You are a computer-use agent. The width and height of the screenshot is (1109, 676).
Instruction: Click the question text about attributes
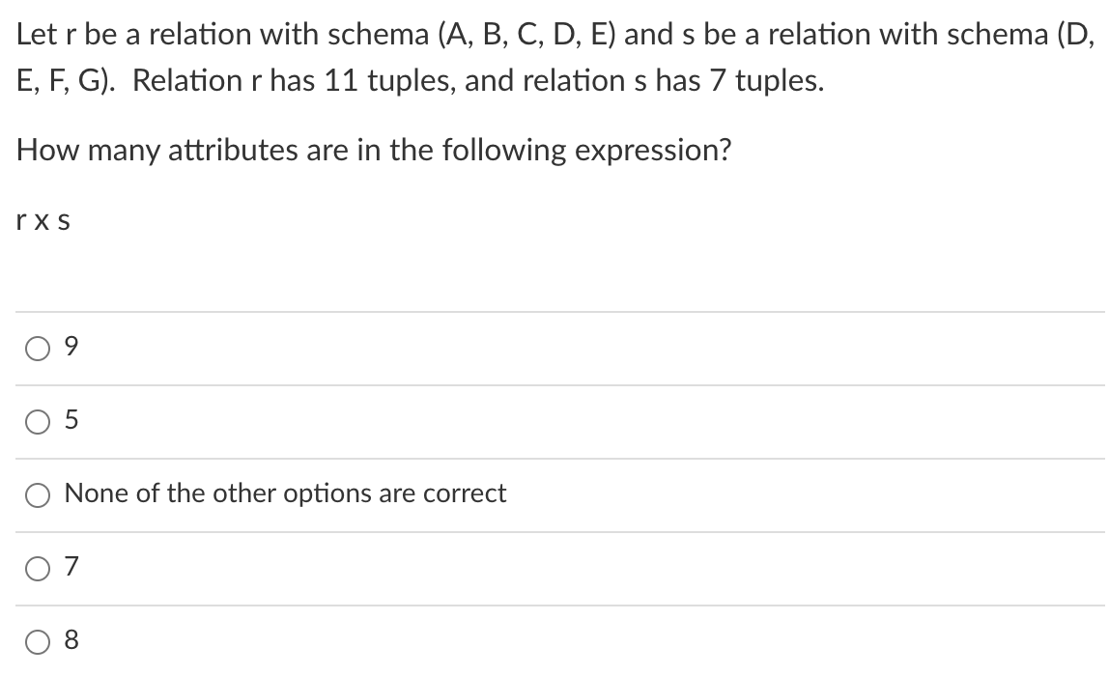(373, 150)
